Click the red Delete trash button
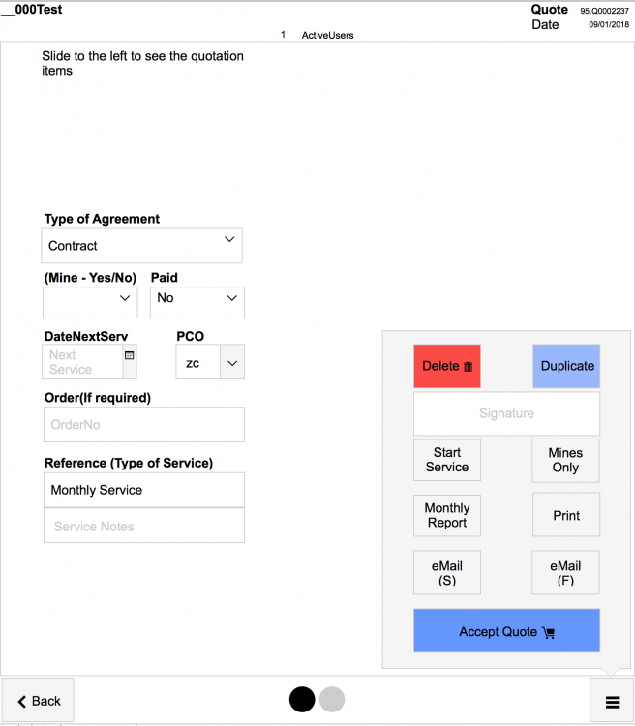Viewport: 635px width, 726px height. coord(447,366)
